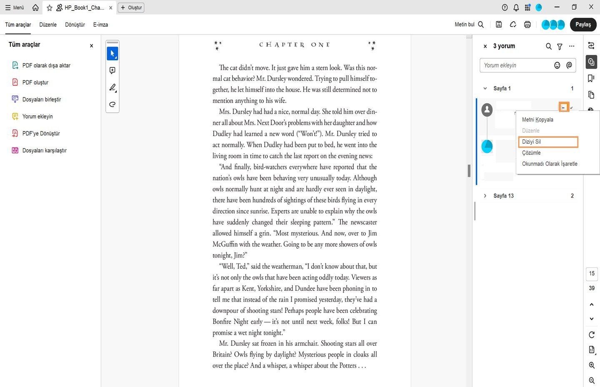Open the Dosyaları karşılaştır tool
This screenshot has width=600, height=387.
click(x=39, y=151)
